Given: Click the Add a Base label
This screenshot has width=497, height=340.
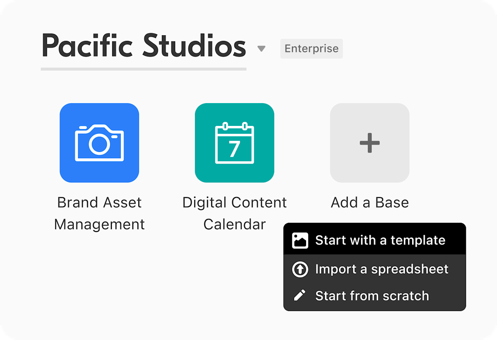Looking at the screenshot, I should 369,203.
